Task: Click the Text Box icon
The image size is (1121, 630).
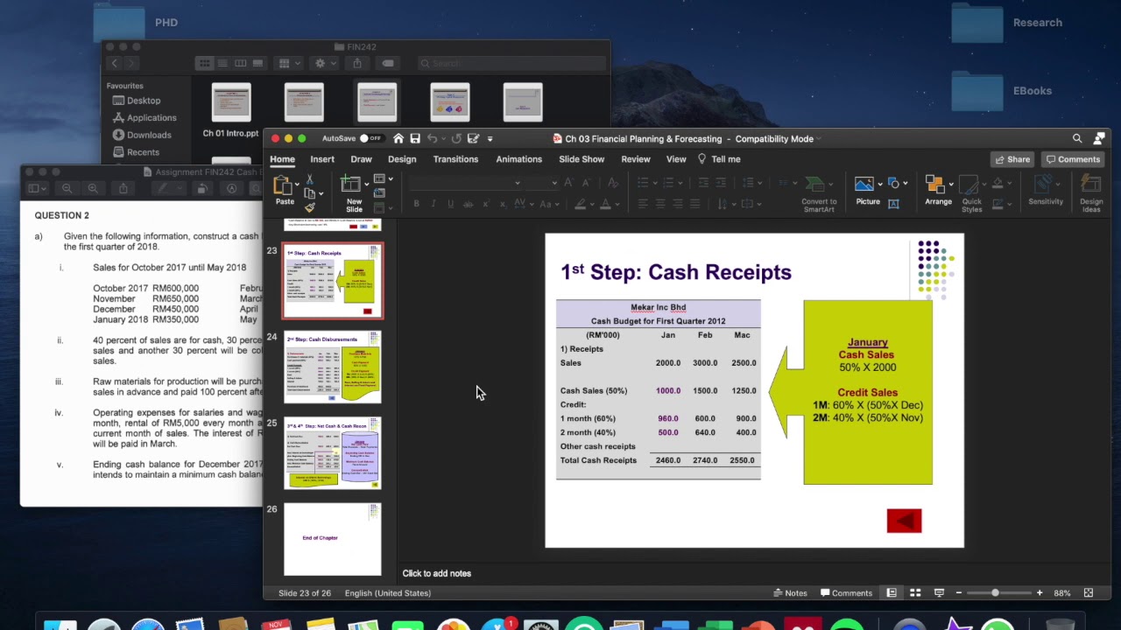Action: tap(893, 204)
